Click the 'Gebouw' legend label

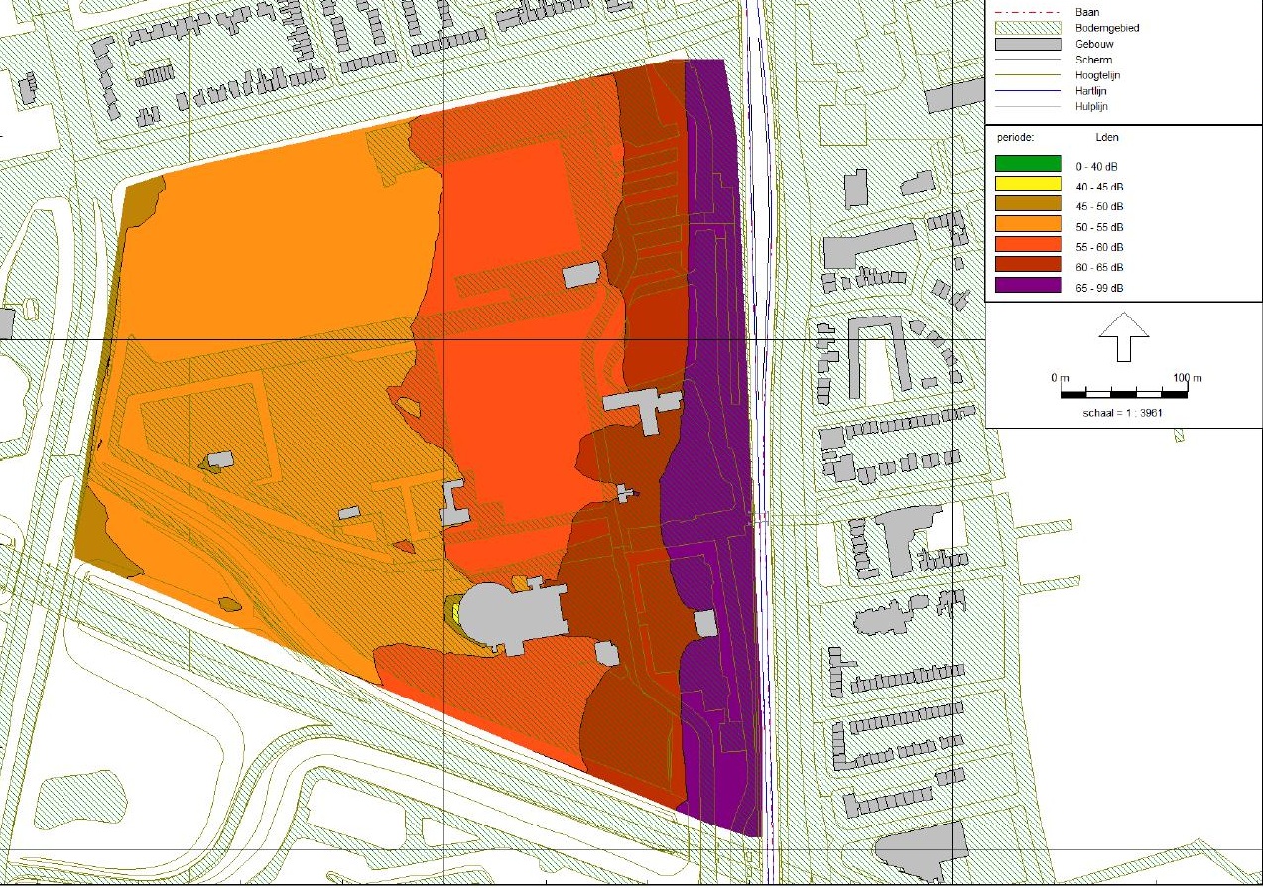(1092, 44)
